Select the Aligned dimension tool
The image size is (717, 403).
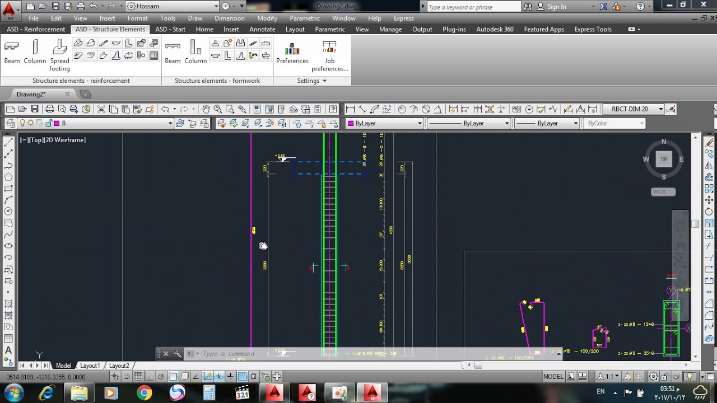362,109
